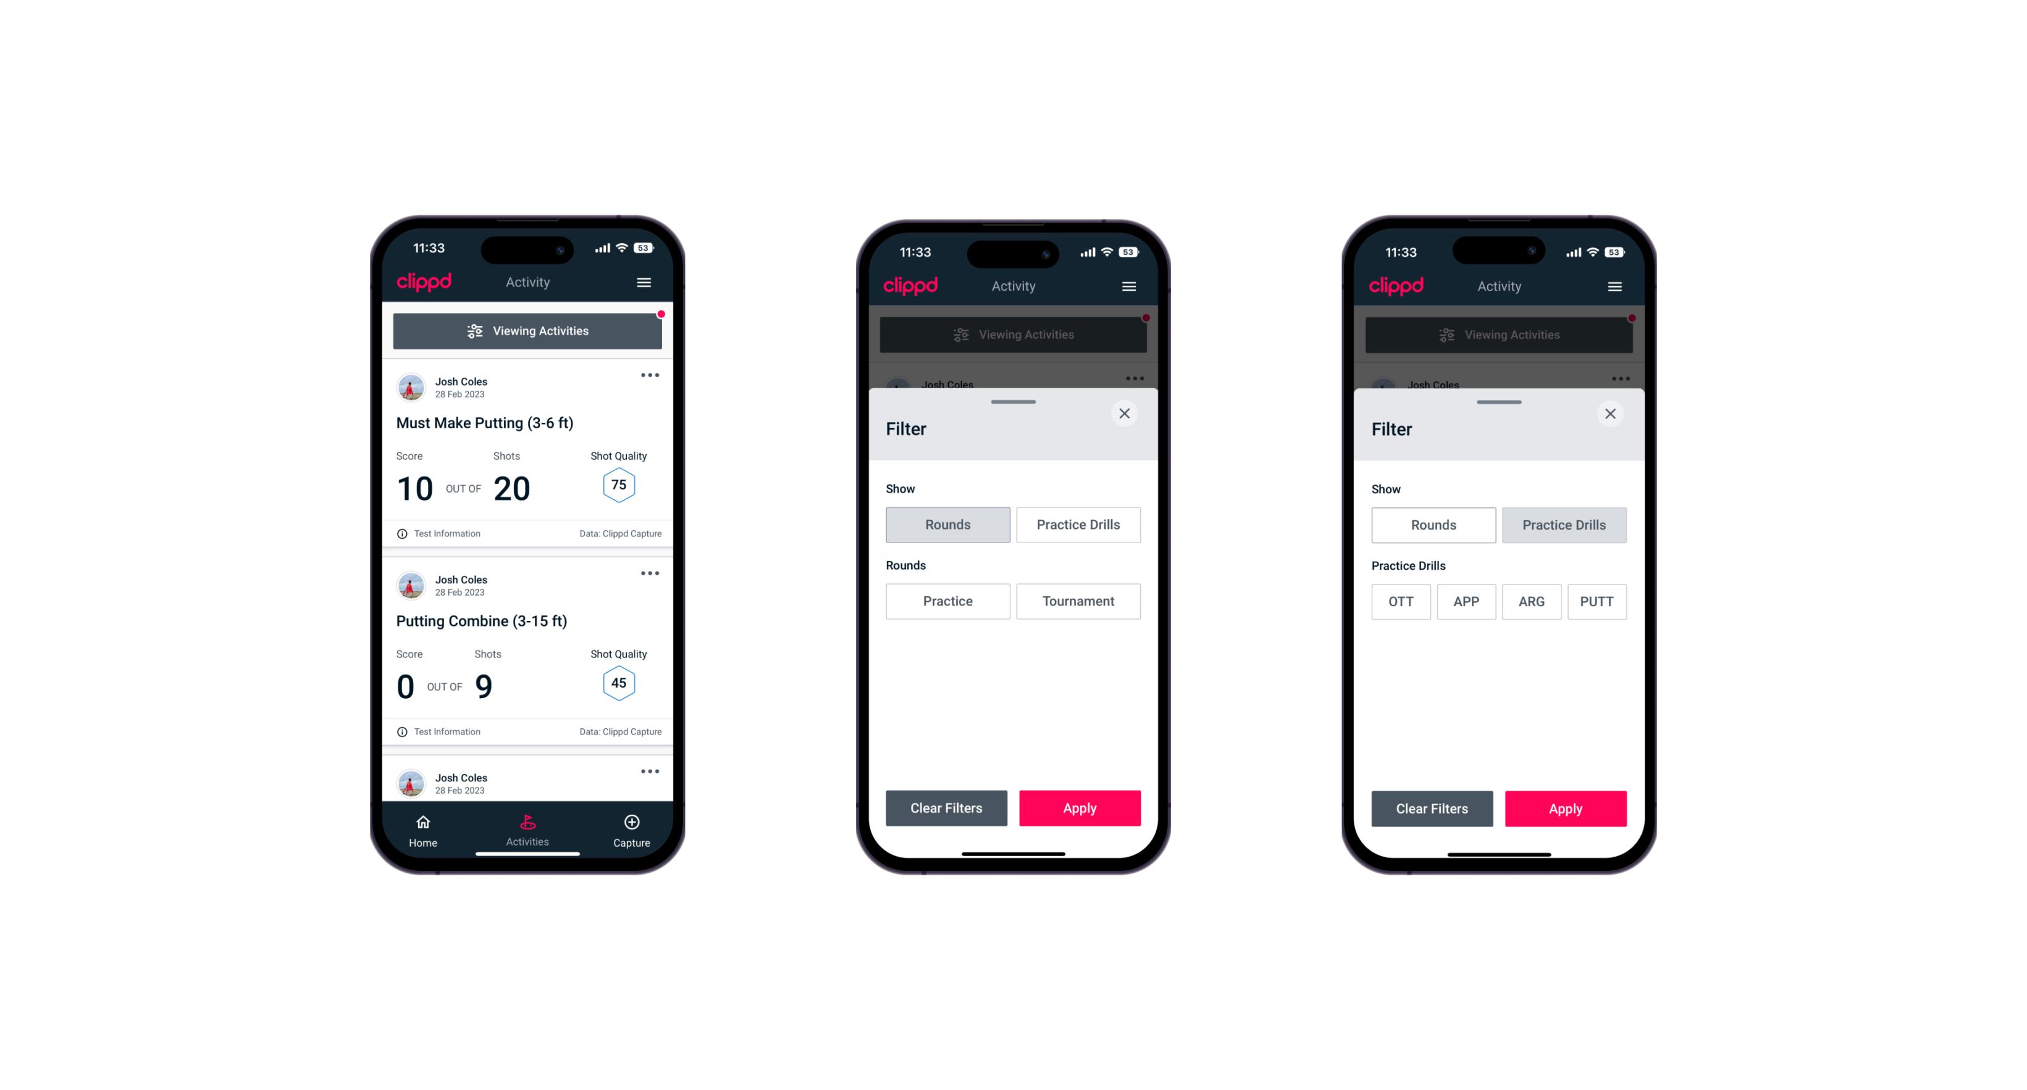This screenshot has height=1090, width=2027.
Task: Tap the Activities tab icon
Action: (529, 823)
